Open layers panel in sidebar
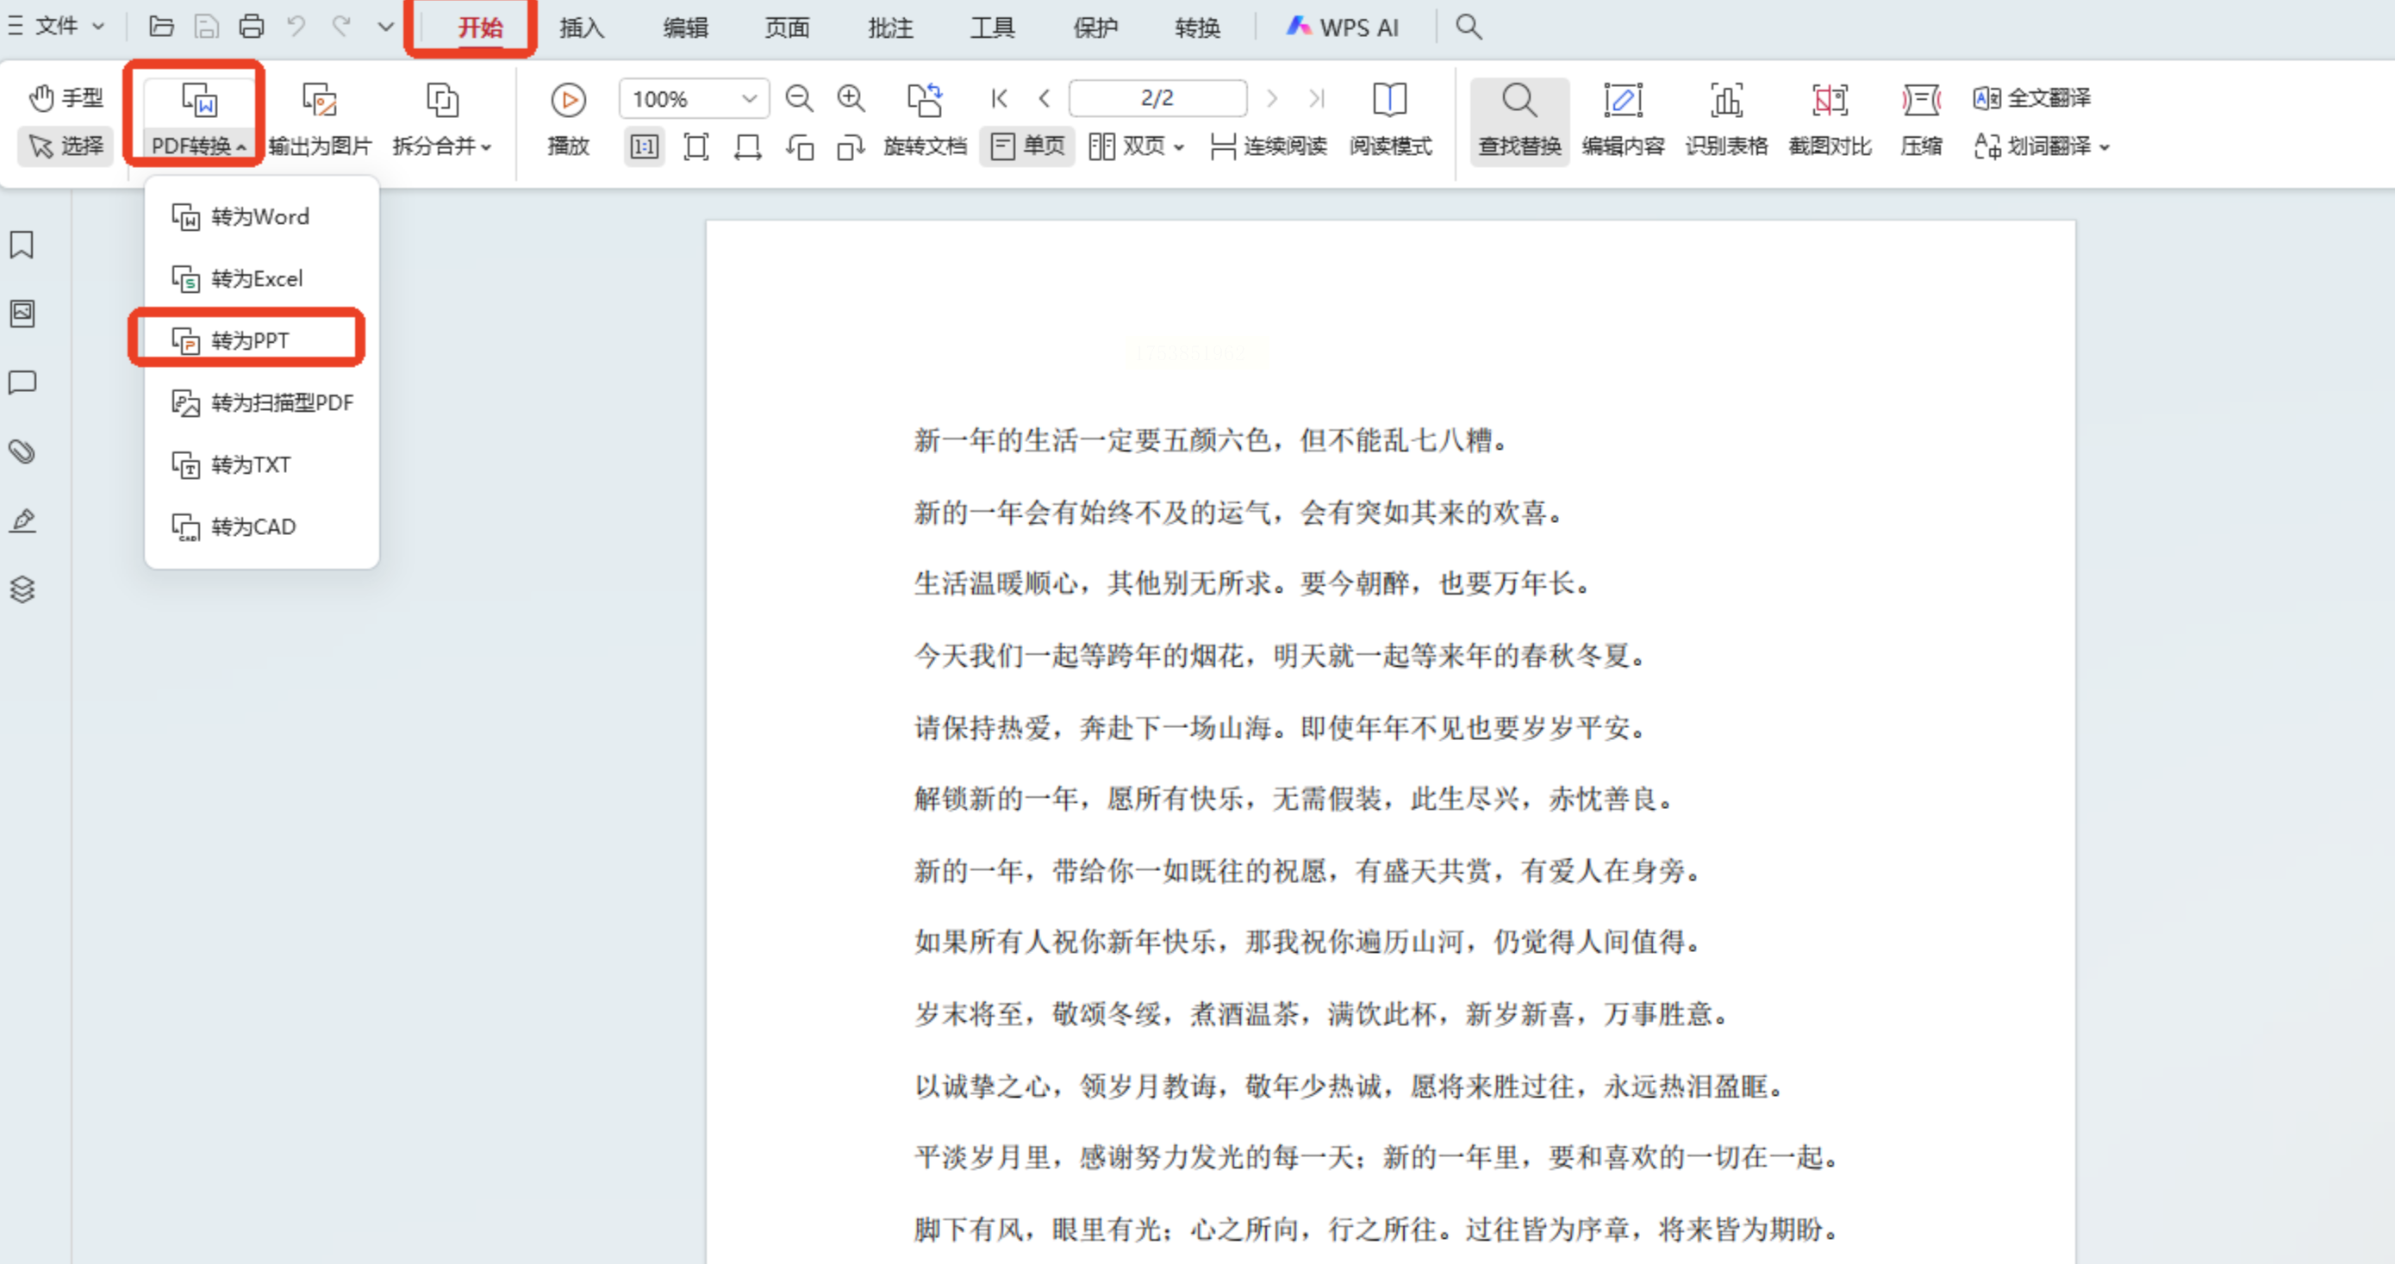This screenshot has width=2395, height=1264. click(22, 588)
